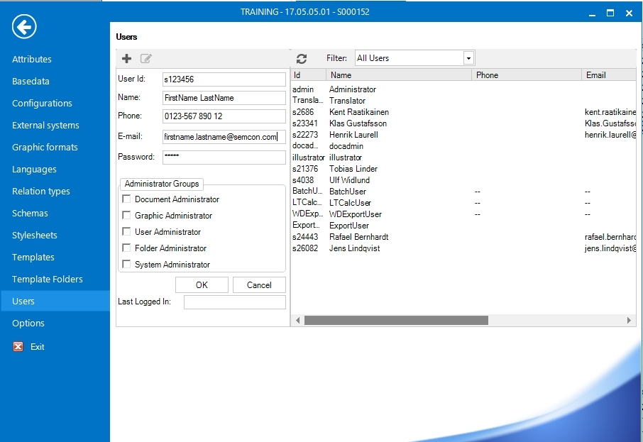Maximize the application window
643x442 pixels.
(x=610, y=13)
